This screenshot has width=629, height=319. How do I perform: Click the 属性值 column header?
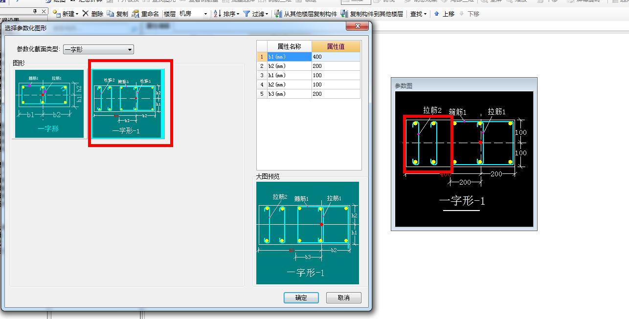[x=336, y=46]
